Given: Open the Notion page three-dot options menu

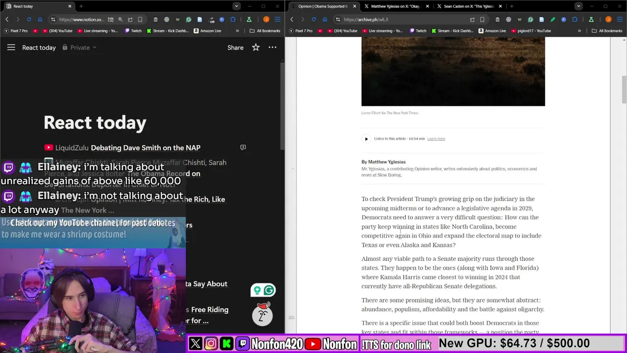Looking at the screenshot, I should pyautogui.click(x=272, y=48).
